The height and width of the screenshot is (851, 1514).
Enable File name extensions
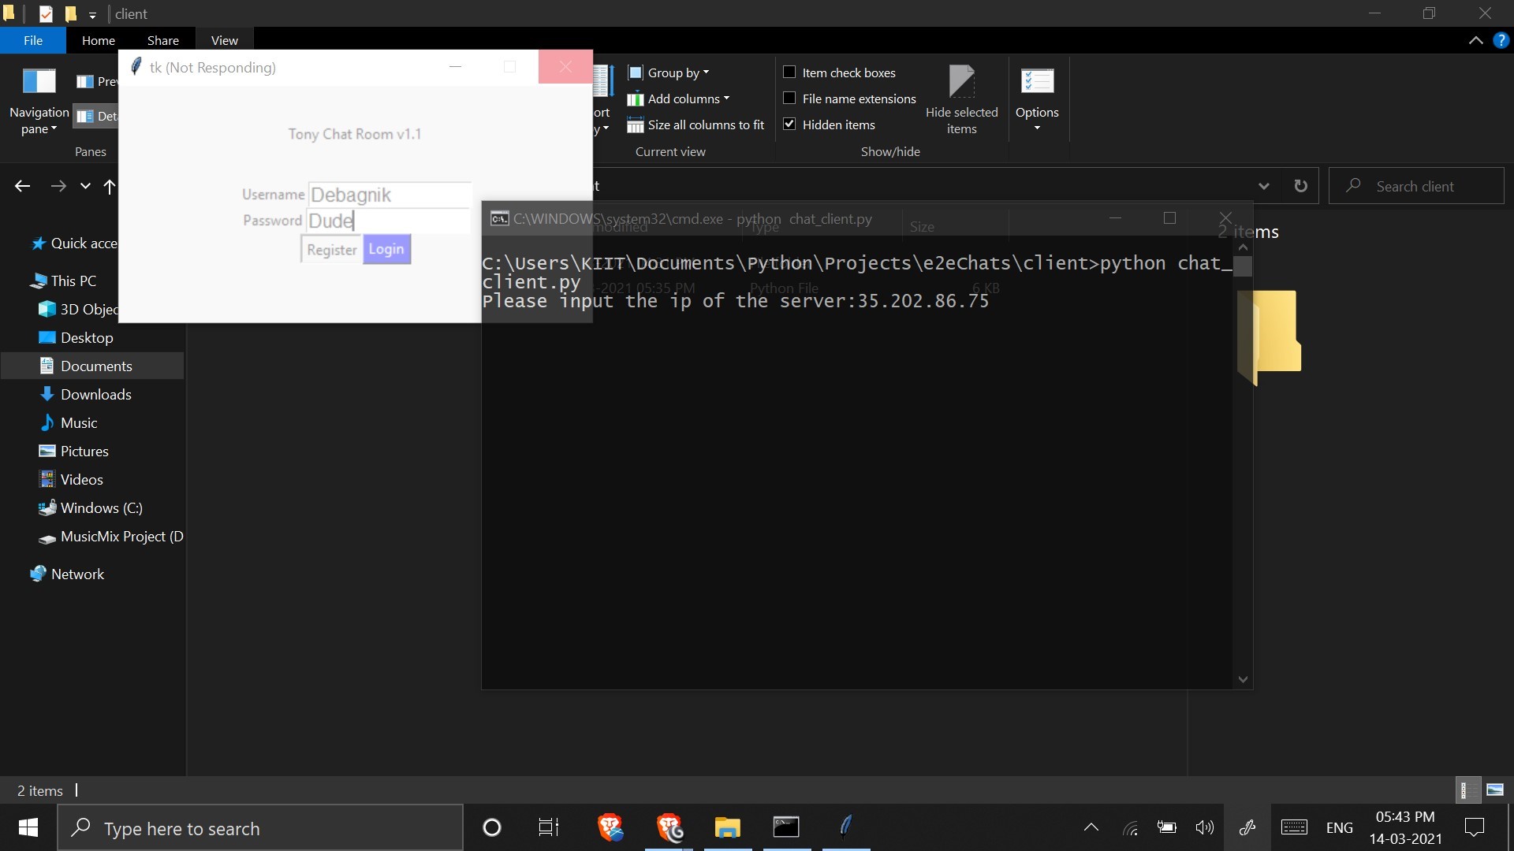coord(789,98)
